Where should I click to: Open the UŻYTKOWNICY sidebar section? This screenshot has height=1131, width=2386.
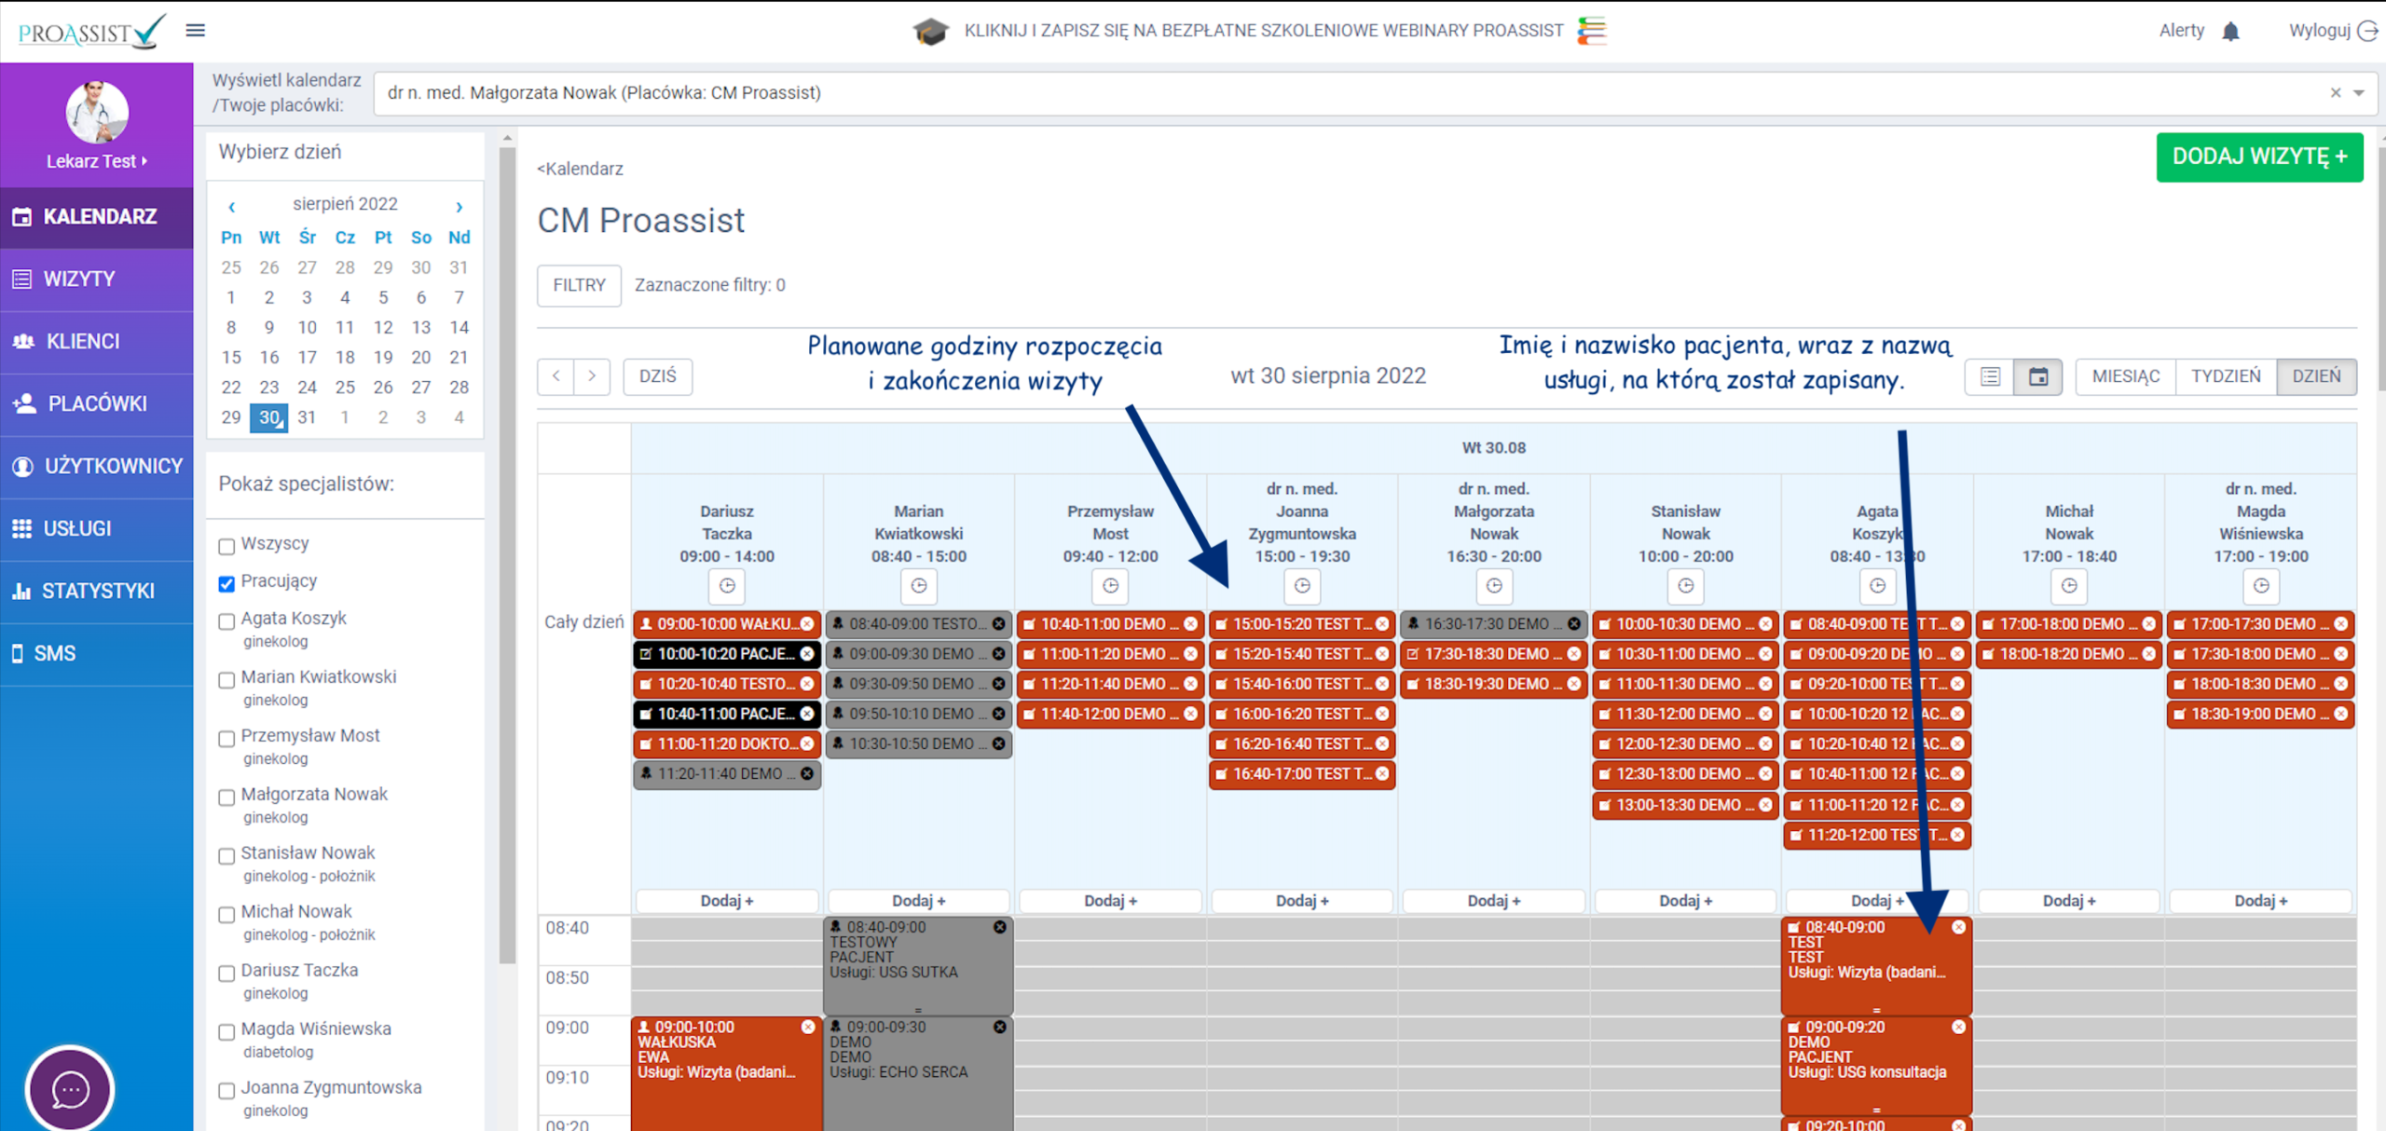pyautogui.click(x=97, y=466)
